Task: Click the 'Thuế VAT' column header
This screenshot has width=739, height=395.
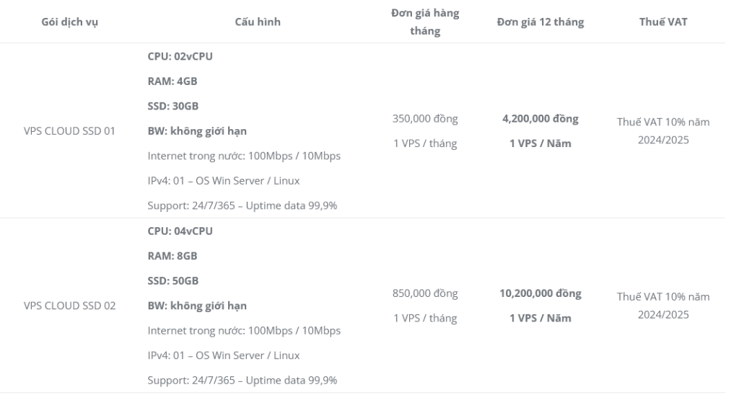Action: pyautogui.click(x=663, y=22)
